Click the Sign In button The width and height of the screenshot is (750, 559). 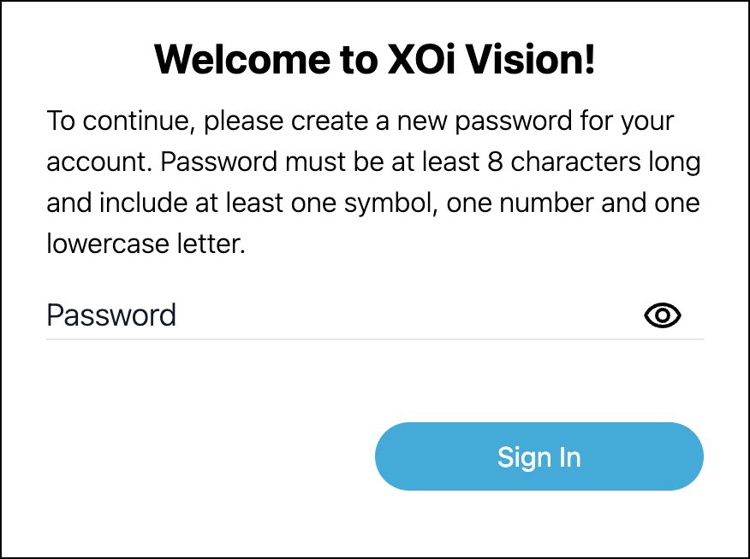[x=539, y=456]
